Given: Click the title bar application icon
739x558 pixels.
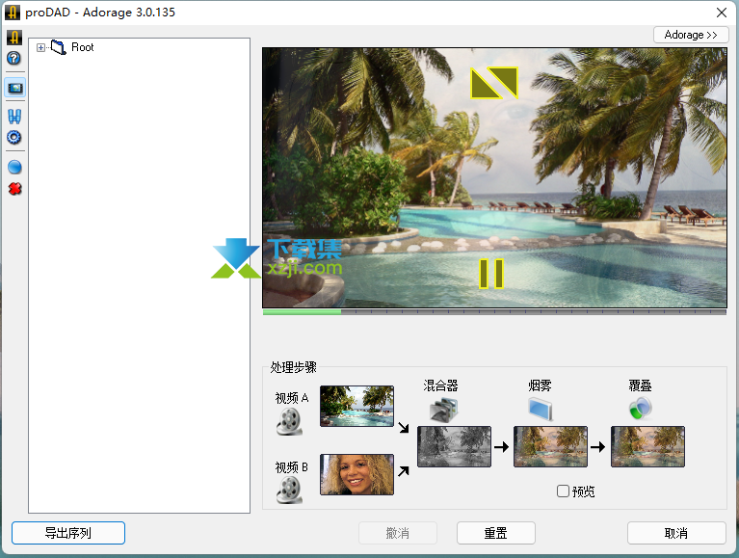Looking at the screenshot, I should coord(13,13).
